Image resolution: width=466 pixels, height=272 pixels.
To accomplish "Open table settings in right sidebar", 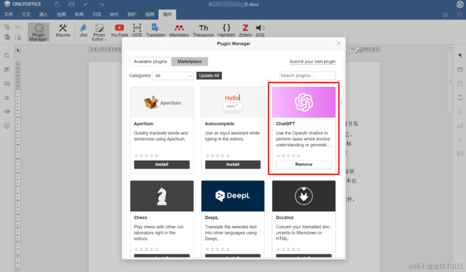I will click(460, 70).
